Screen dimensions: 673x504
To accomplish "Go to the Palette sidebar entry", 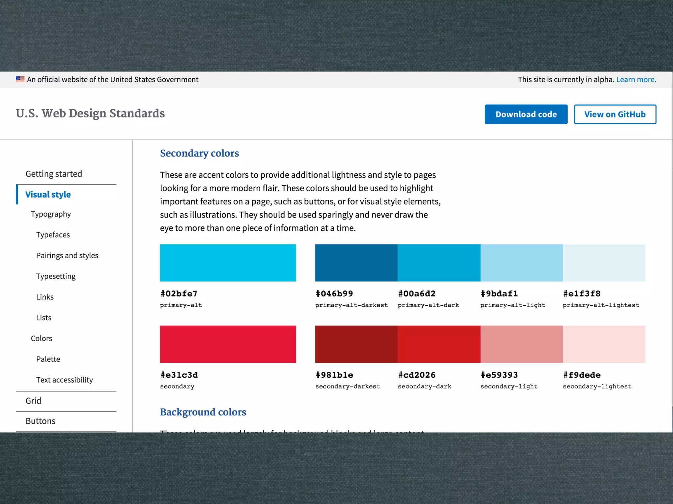I will point(48,359).
